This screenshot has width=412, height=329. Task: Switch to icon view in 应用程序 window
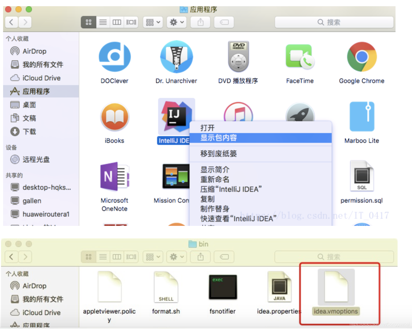[89, 22]
